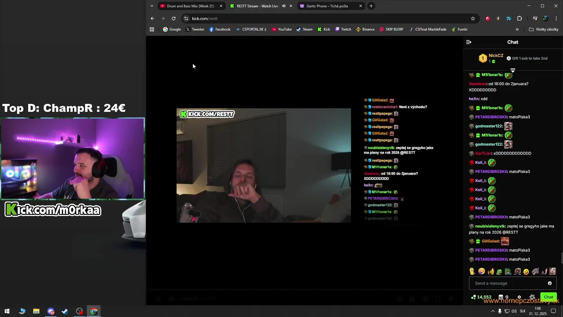Open Chrome apps grid in bookmarks bar
The height and width of the screenshot is (317, 563).
(x=152, y=29)
